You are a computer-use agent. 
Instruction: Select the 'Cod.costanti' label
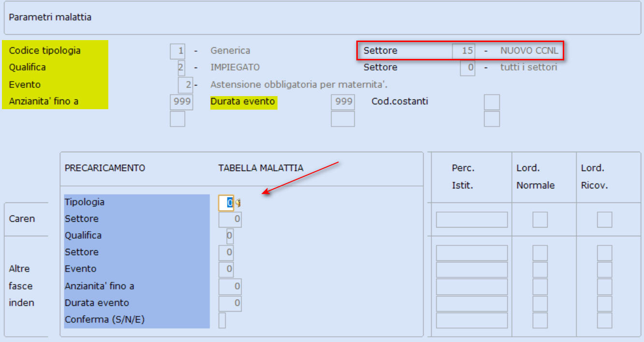[400, 102]
